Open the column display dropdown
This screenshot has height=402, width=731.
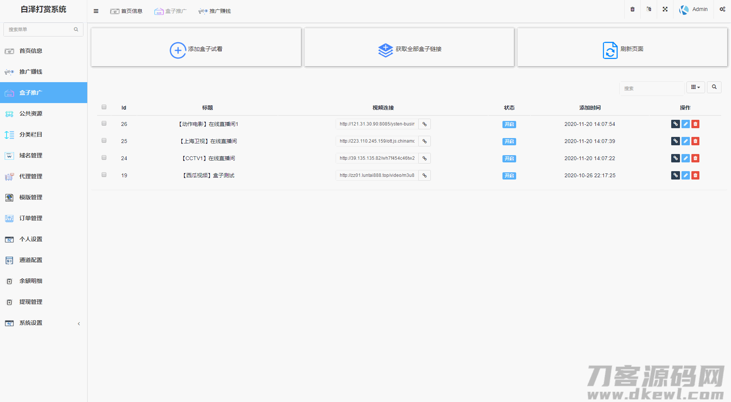(x=696, y=87)
